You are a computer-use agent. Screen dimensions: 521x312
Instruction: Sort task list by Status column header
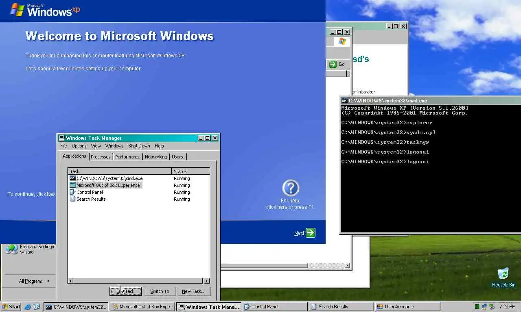pos(190,171)
